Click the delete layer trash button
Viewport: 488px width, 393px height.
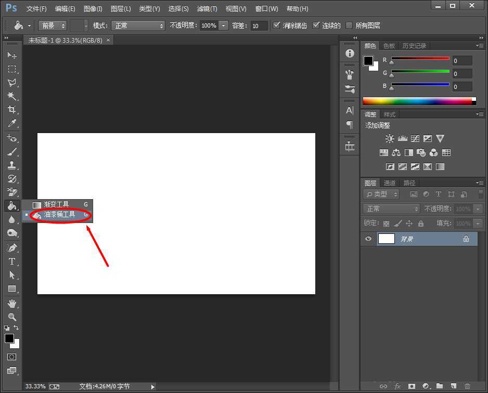click(x=467, y=386)
